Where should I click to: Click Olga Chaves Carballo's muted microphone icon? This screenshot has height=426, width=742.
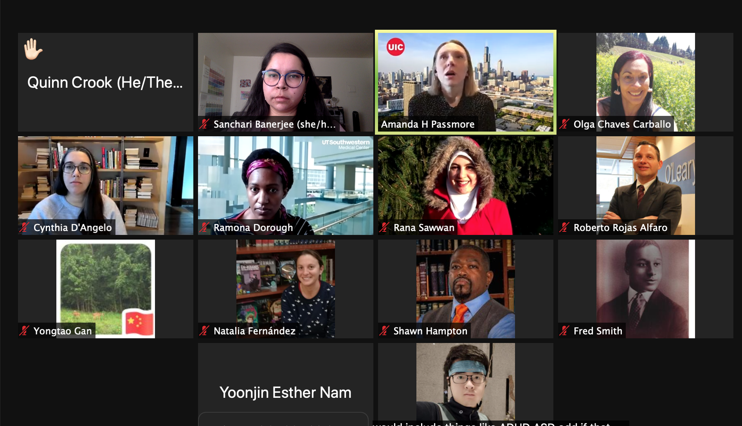pyautogui.click(x=564, y=124)
